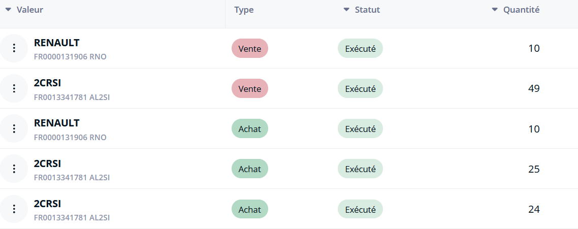Open the RENAULT name in the Vente row

click(56, 43)
